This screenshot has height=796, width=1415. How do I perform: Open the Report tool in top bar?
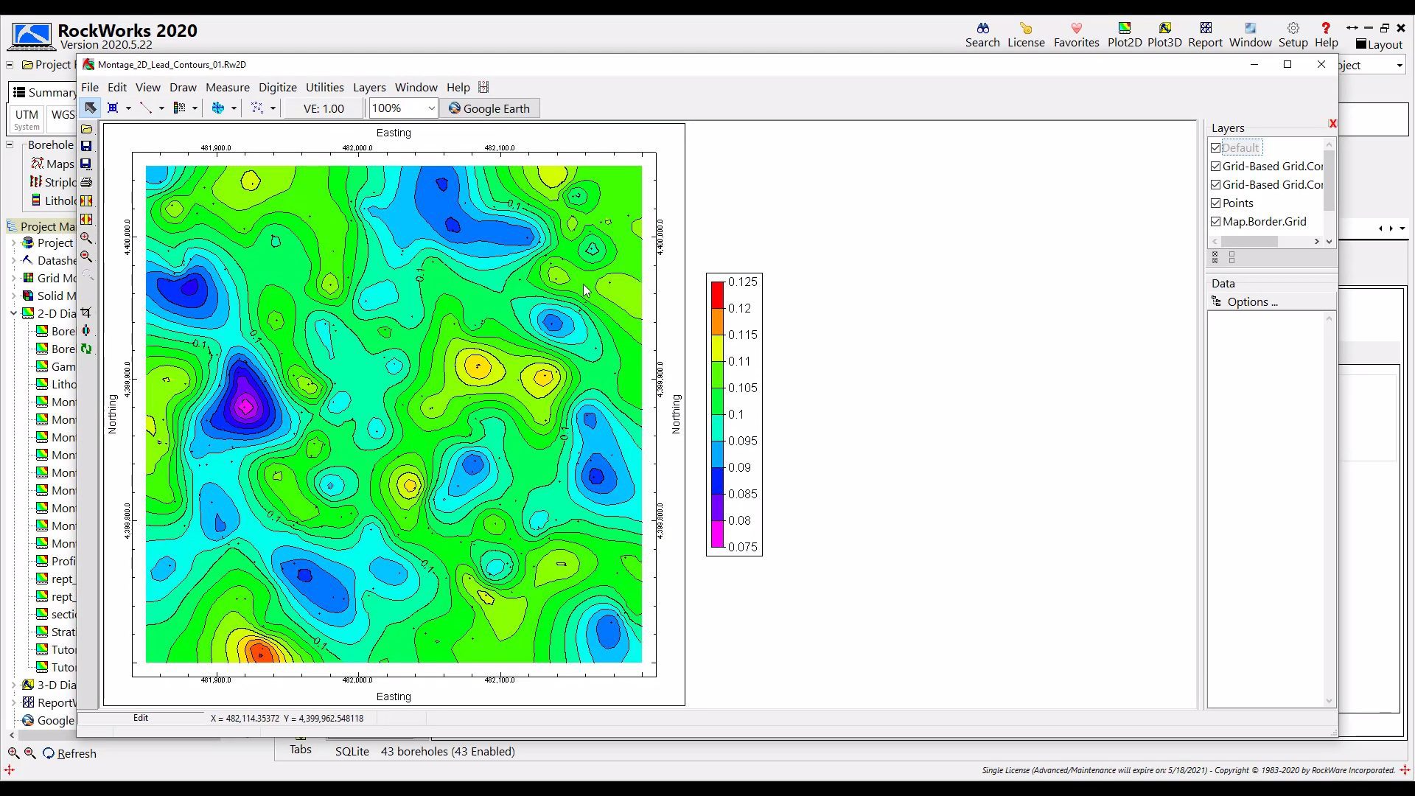tap(1206, 35)
